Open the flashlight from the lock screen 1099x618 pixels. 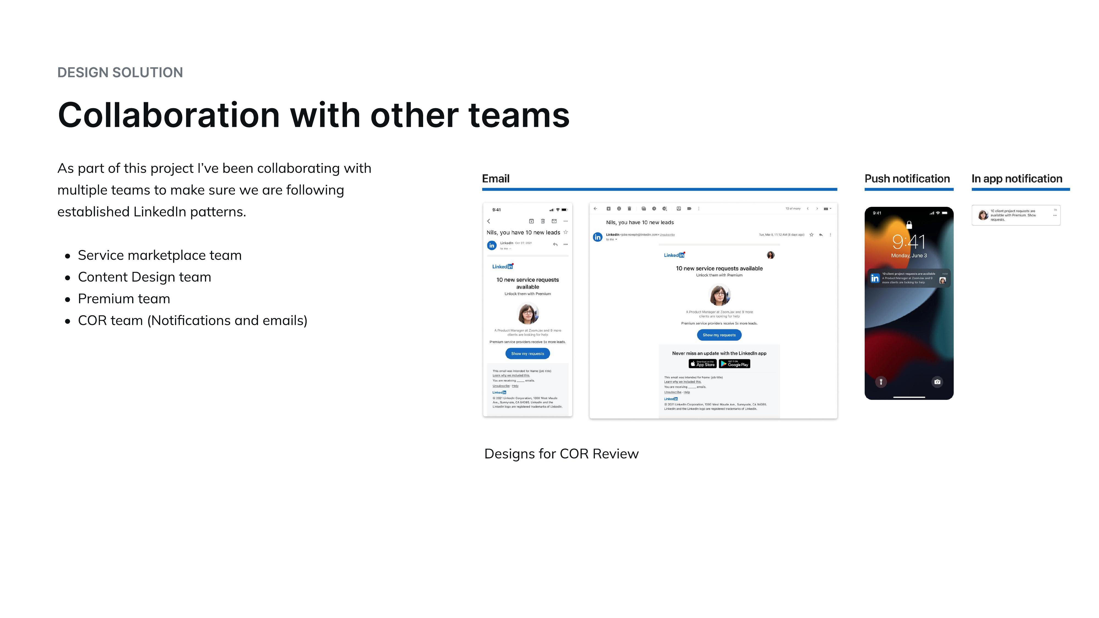pos(881,382)
